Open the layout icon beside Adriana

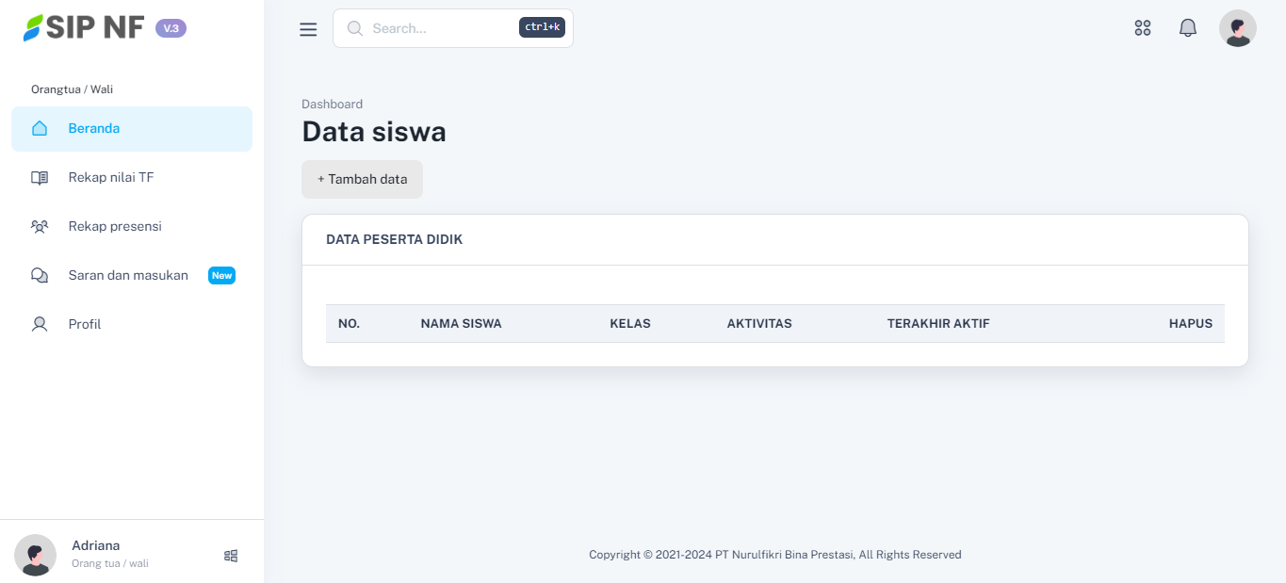click(x=231, y=556)
